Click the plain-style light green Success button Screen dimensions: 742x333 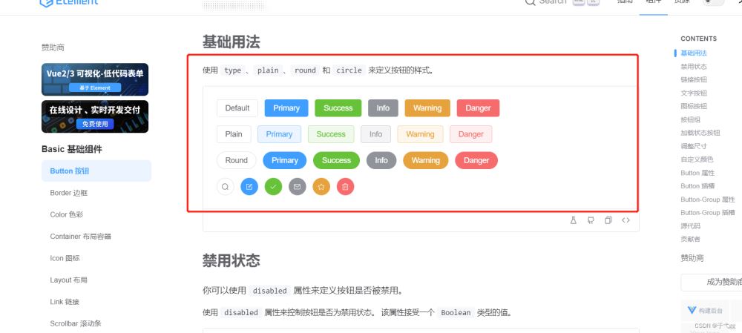pos(331,133)
